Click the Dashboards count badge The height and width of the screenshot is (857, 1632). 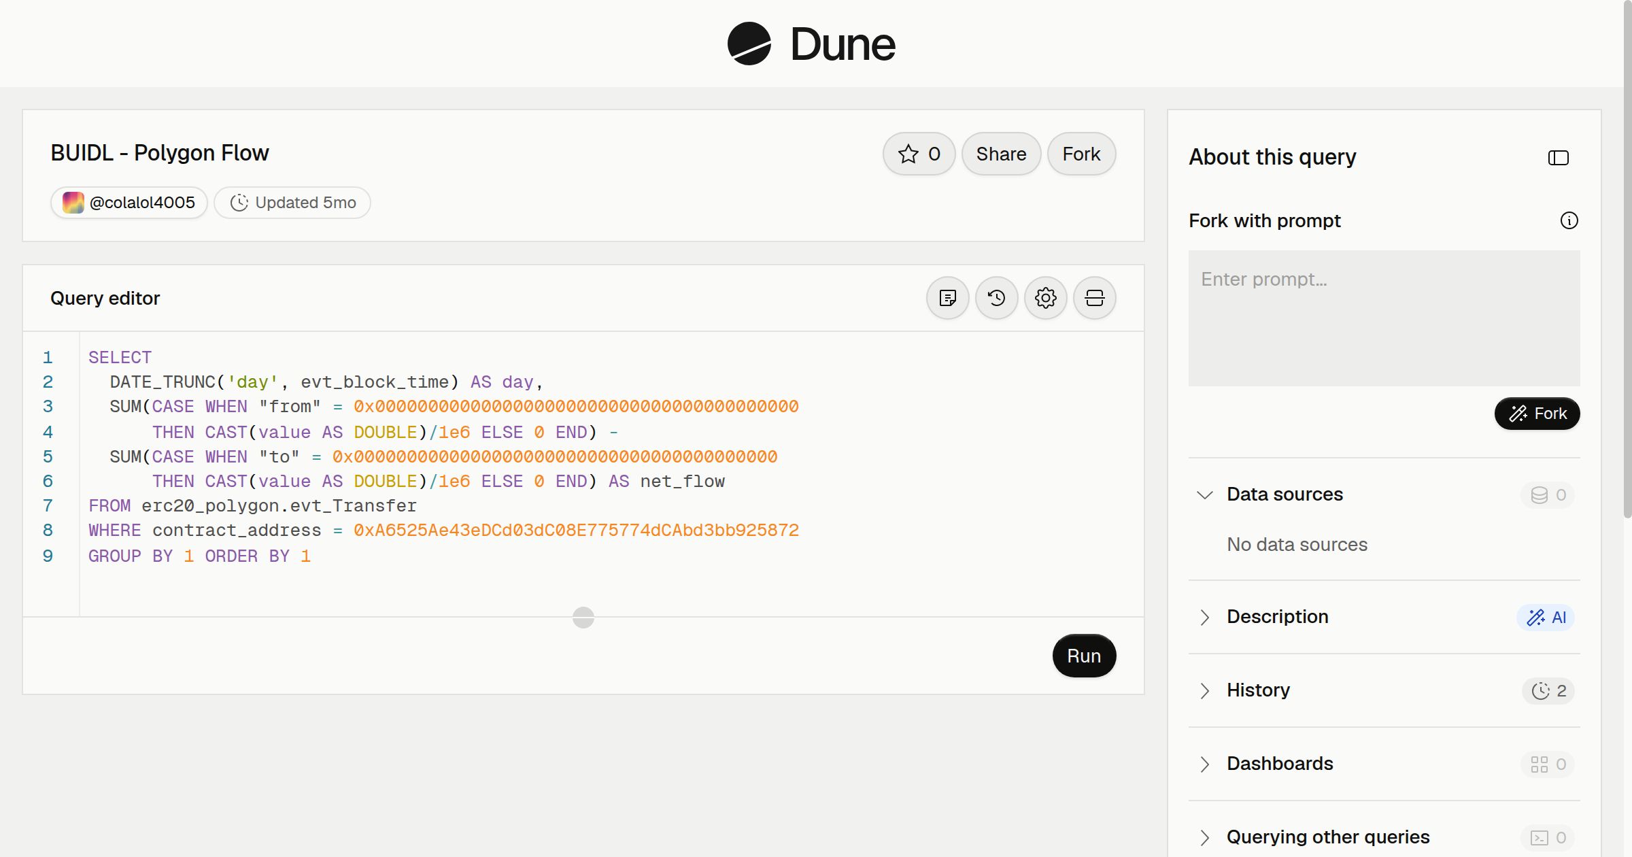coord(1548,764)
